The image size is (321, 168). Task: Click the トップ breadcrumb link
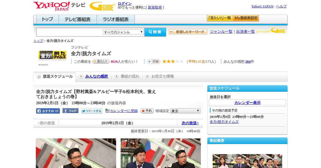[x=38, y=41]
